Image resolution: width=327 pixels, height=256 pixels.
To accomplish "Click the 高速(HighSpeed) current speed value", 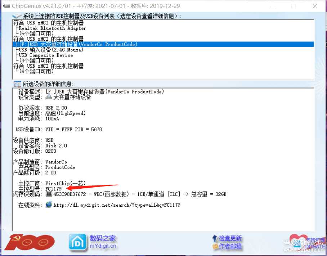I will [65, 113].
